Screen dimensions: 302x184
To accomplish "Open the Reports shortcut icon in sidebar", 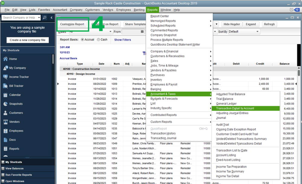I will coord(5,149).
